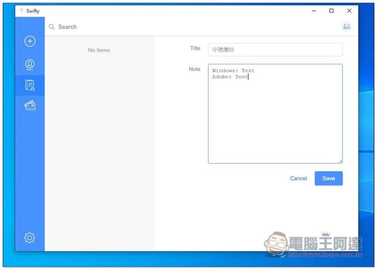Open the login accounts section in sidebar

click(x=30, y=64)
